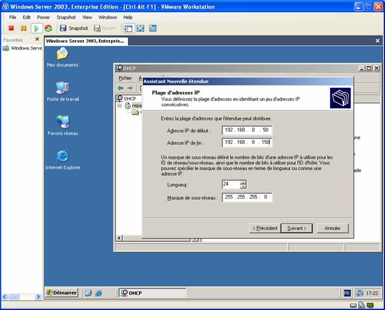
Task: Toggle the sidebar view icon in the VMware toolbar
Action: point(128,28)
